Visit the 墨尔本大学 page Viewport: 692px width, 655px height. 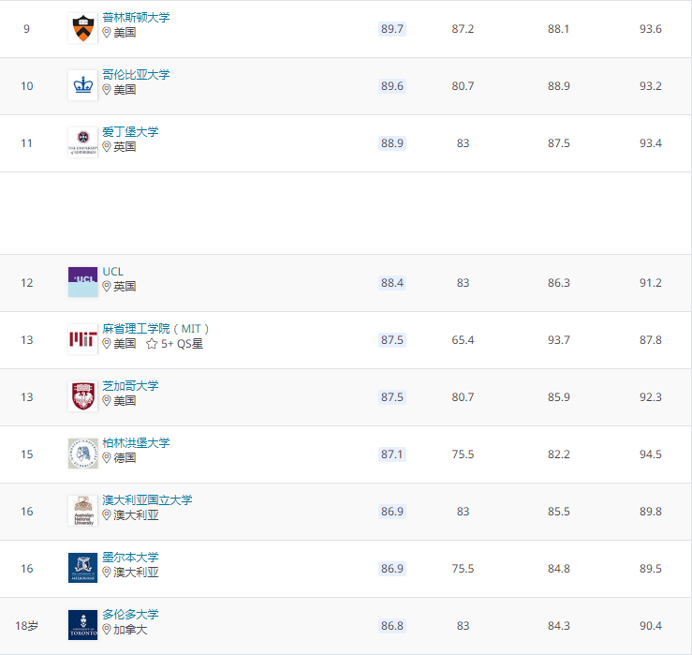pyautogui.click(x=130, y=558)
